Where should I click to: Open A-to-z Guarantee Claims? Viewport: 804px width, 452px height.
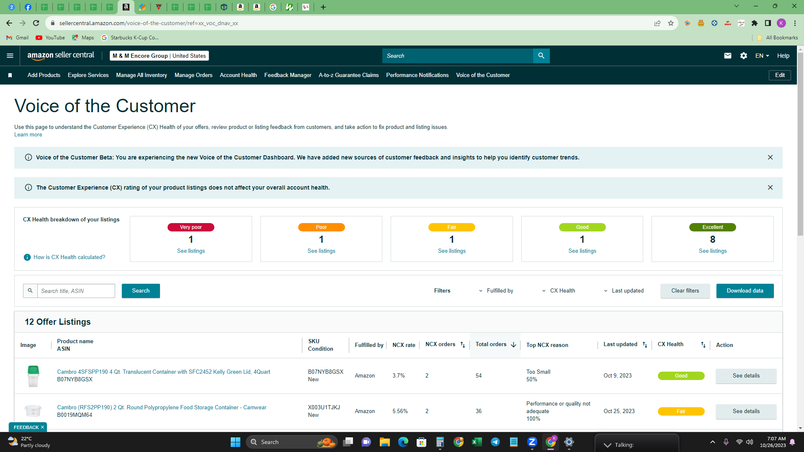click(x=349, y=75)
